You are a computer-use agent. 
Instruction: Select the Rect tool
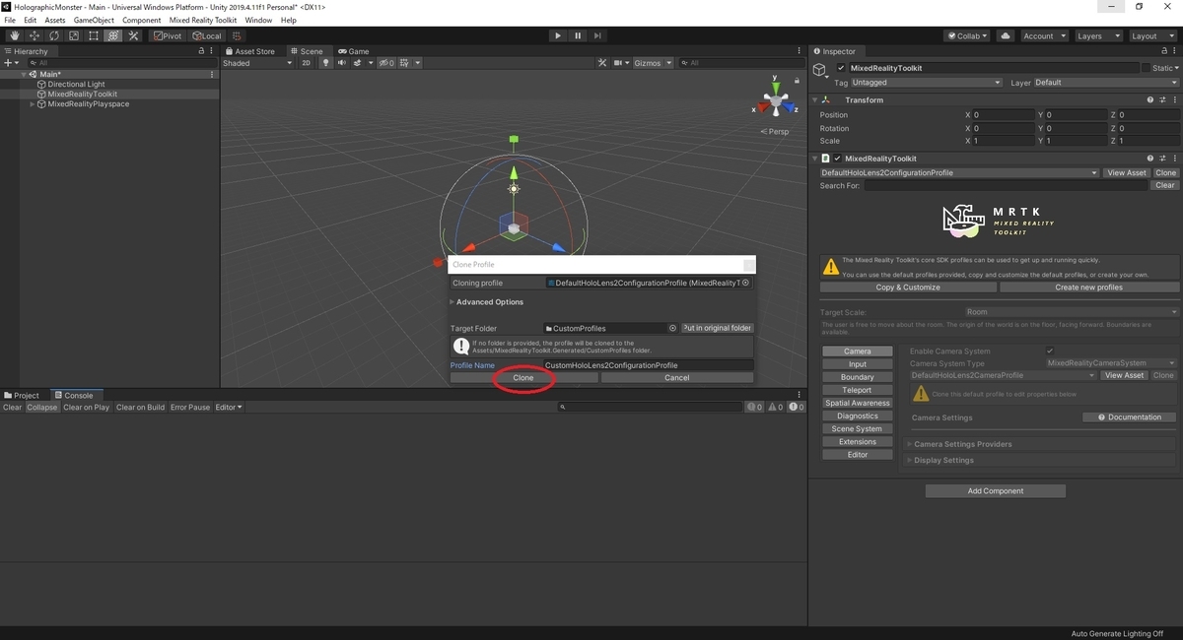[94, 35]
